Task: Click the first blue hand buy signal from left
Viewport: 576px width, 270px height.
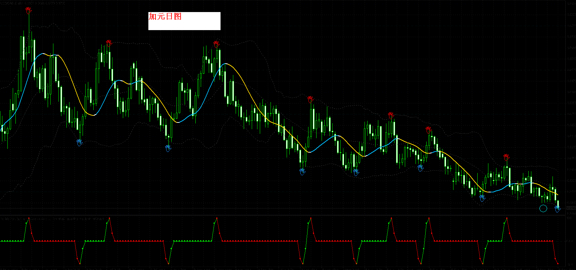Action: 80,143
